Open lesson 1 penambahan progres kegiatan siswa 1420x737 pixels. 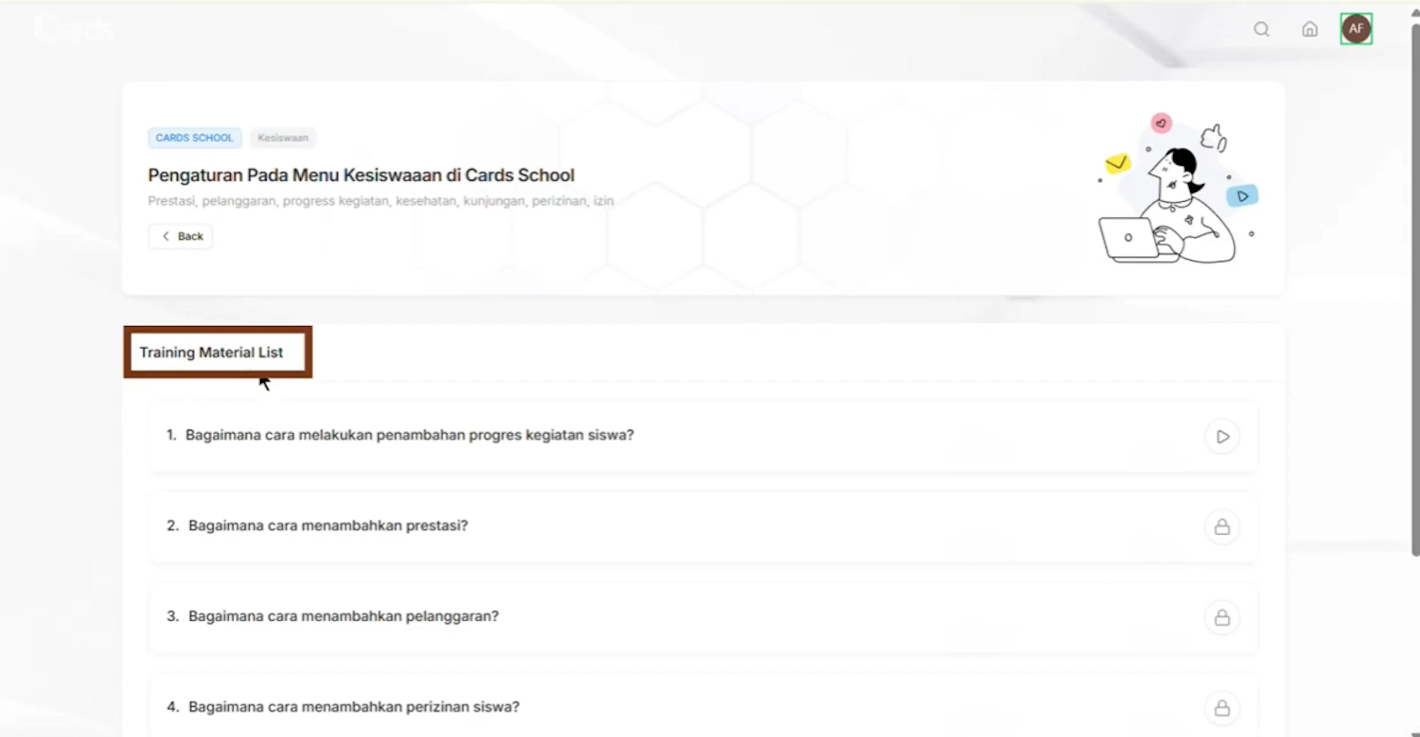tap(703, 436)
